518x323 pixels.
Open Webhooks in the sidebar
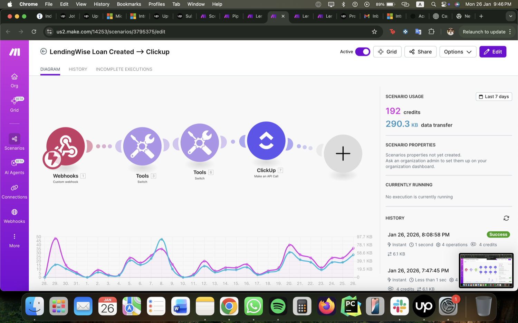(14, 216)
